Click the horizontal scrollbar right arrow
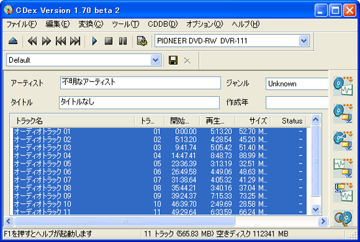 click(323, 221)
